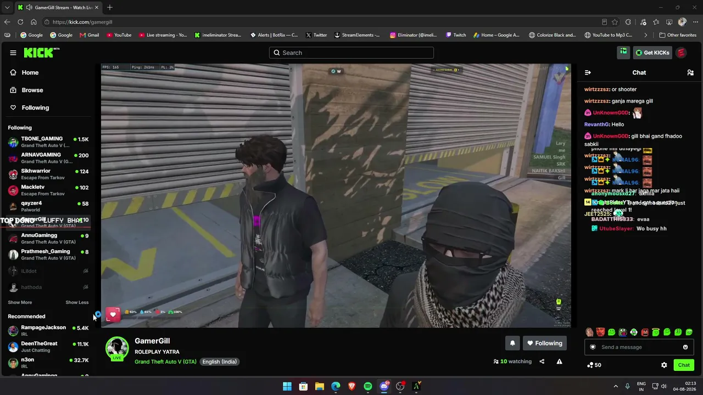The image size is (703, 395).
Task: Open the ENG IN language switcher
Action: [x=641, y=386]
